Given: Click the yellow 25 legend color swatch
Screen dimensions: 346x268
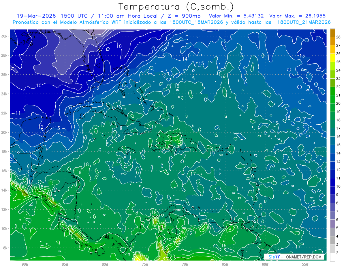Looking at the screenshot, I should 332,58.
